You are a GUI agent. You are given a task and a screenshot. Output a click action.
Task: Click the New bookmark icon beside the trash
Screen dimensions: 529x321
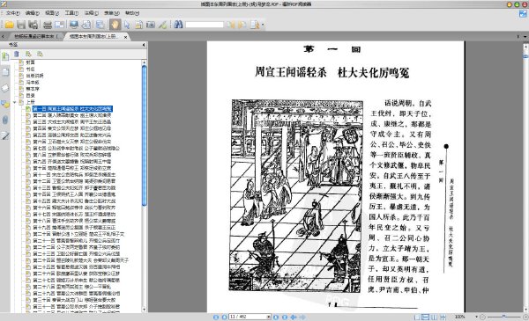click(x=28, y=54)
